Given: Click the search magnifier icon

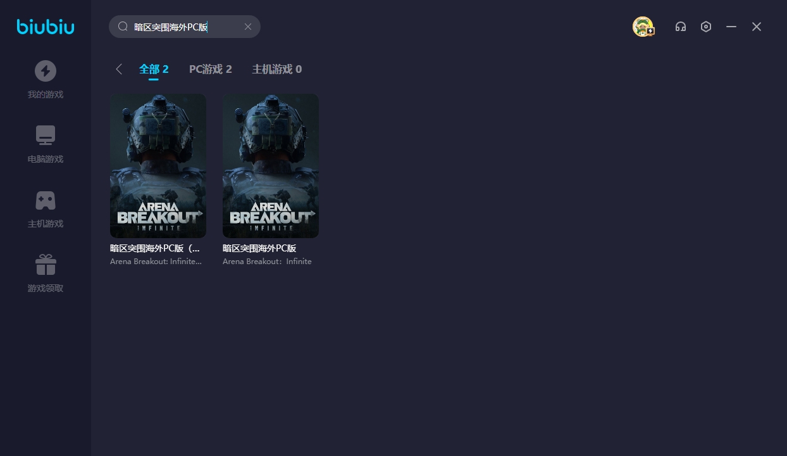Looking at the screenshot, I should (123, 27).
